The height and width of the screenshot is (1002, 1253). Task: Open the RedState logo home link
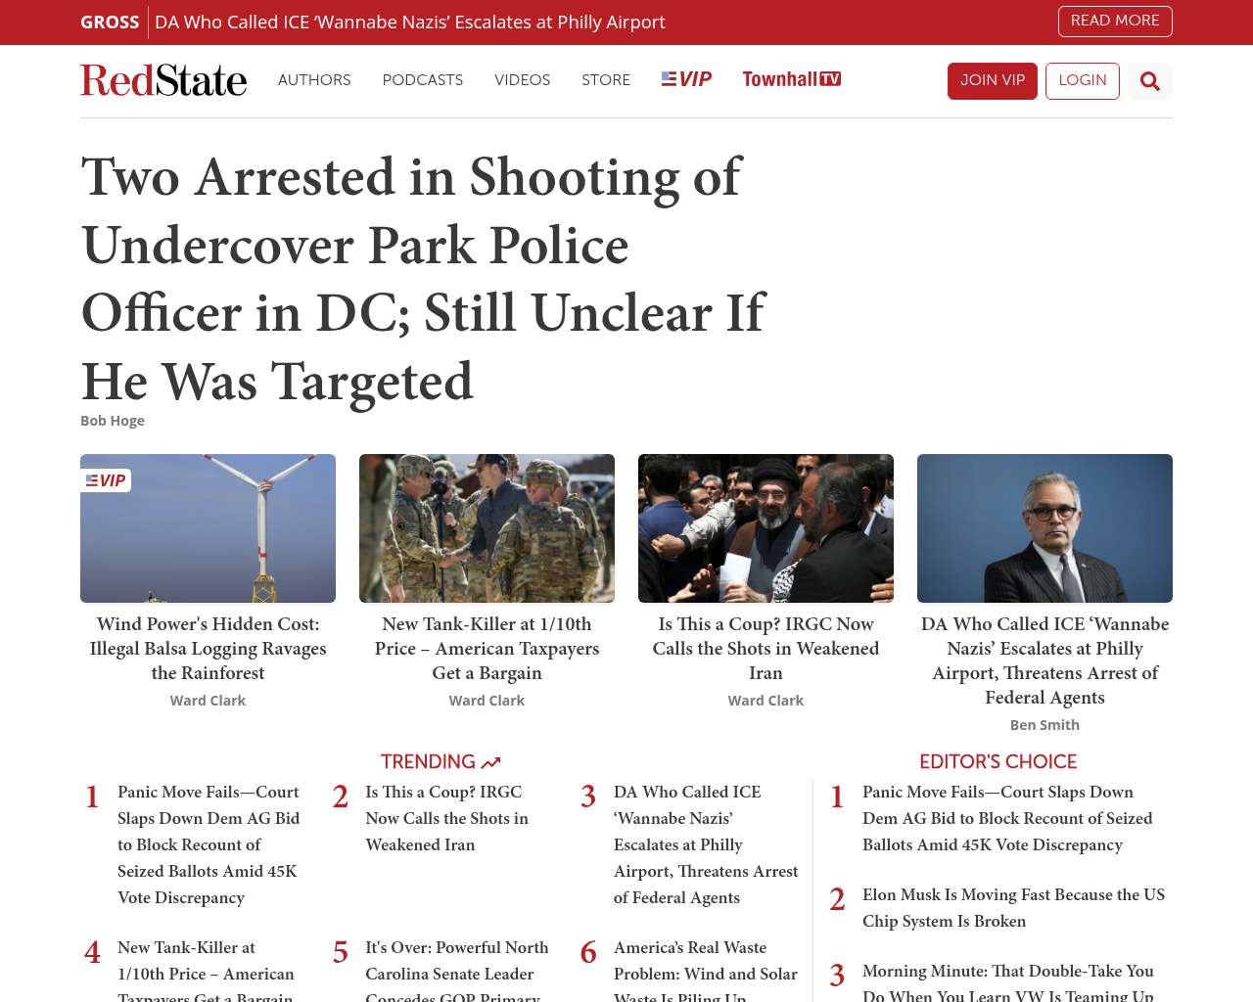pos(163,80)
